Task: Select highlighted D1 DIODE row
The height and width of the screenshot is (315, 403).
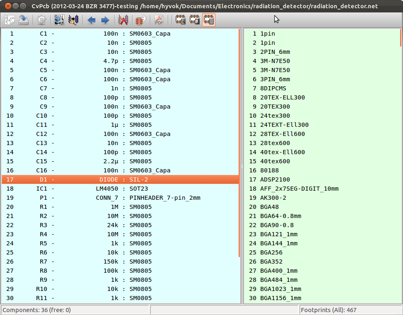Action: click(x=120, y=179)
